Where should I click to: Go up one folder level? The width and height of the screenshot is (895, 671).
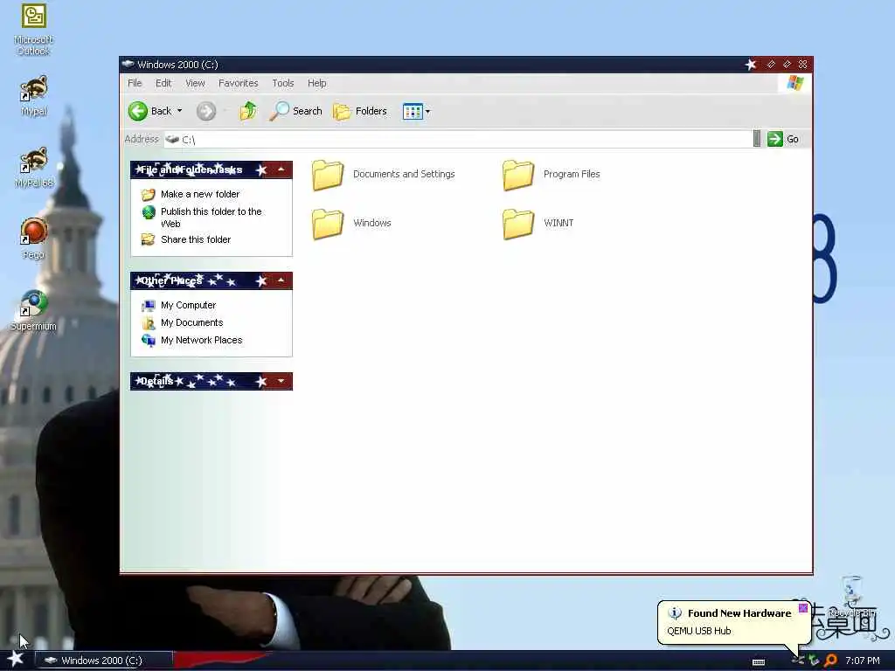(x=248, y=111)
